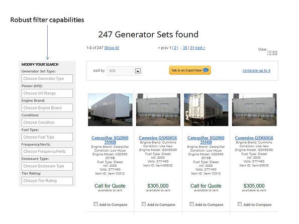Switch to list view icon
This screenshot has width=299, height=224.
tap(269, 53)
